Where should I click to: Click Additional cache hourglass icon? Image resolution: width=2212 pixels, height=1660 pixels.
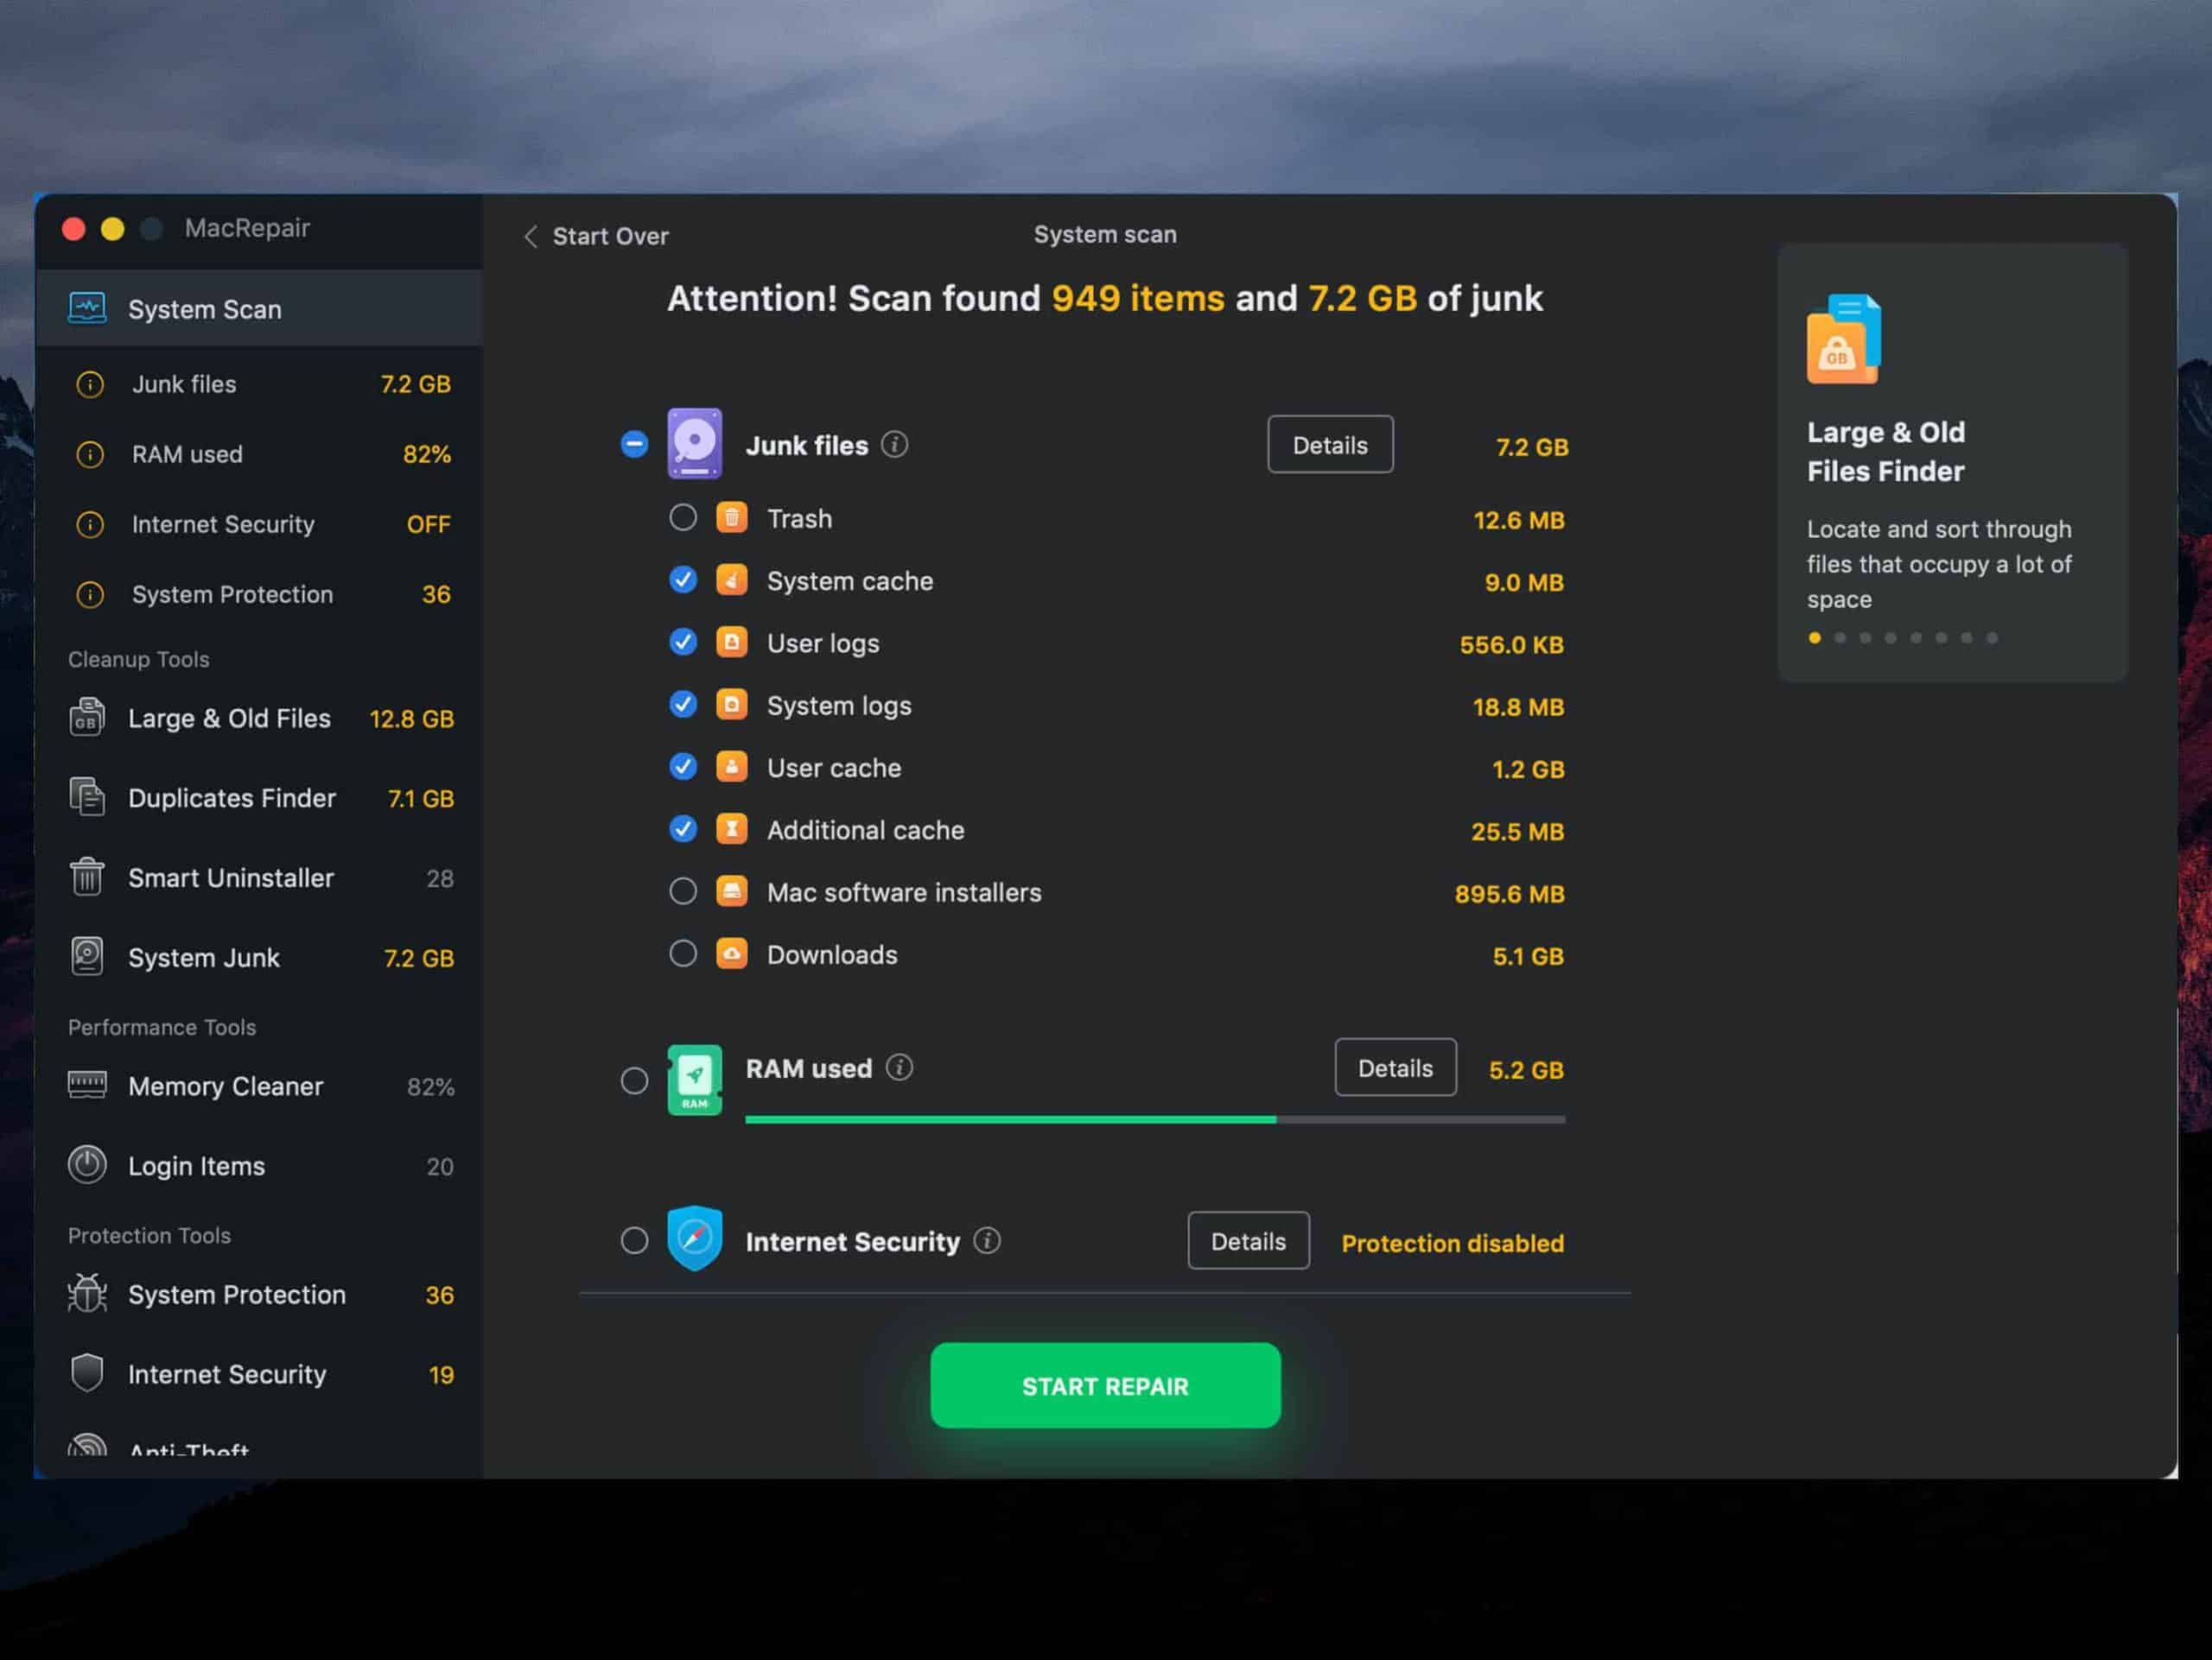(x=732, y=829)
